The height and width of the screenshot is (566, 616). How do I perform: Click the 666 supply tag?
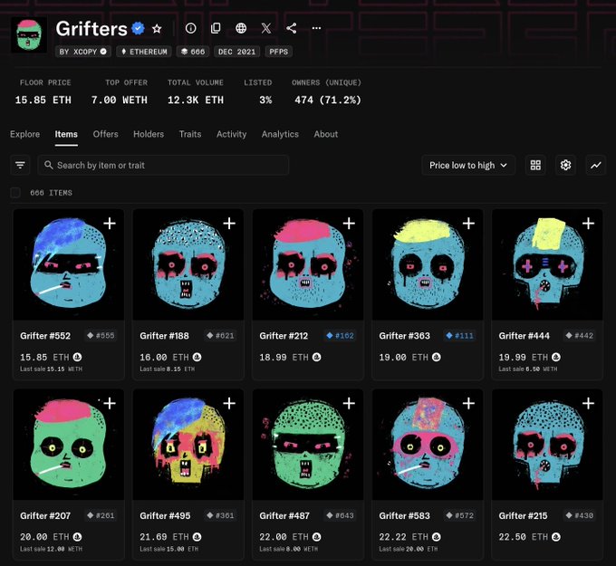click(192, 52)
